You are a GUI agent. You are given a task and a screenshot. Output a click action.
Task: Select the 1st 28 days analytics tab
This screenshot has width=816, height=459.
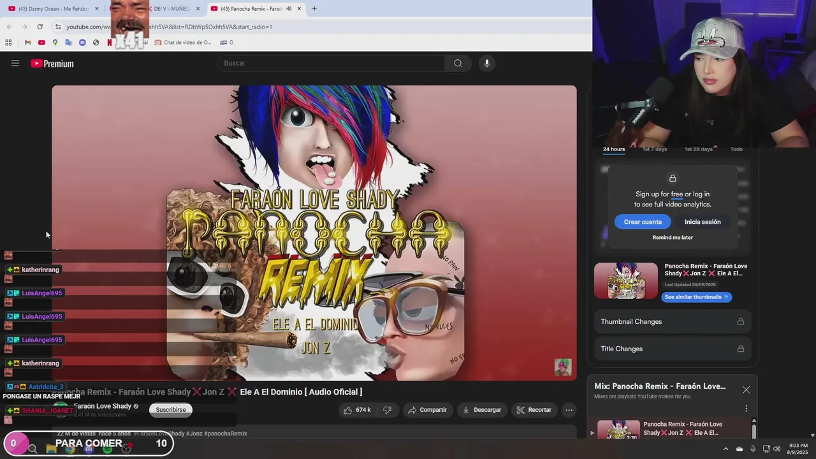click(699, 149)
